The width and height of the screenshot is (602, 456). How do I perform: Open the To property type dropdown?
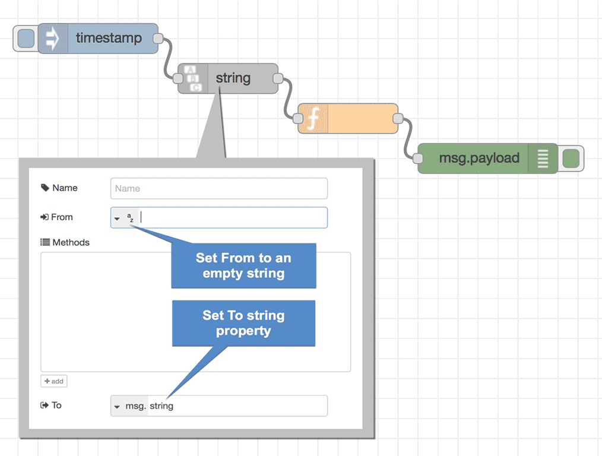118,406
